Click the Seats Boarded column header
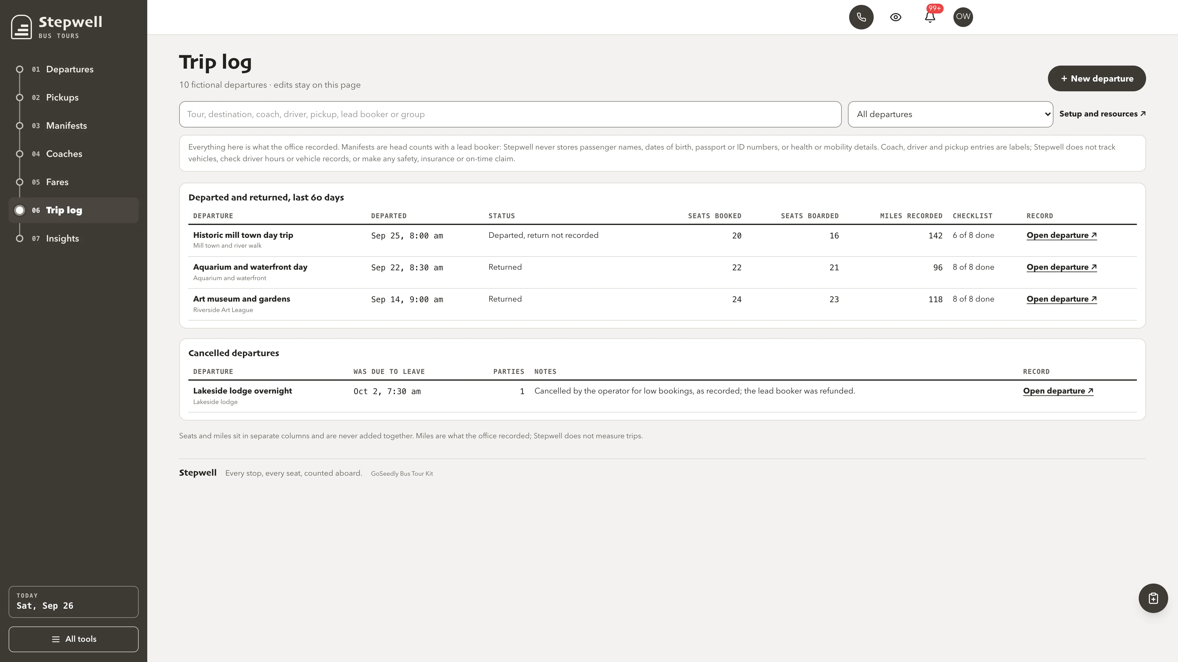Viewport: 1178px width, 662px height. (810, 216)
